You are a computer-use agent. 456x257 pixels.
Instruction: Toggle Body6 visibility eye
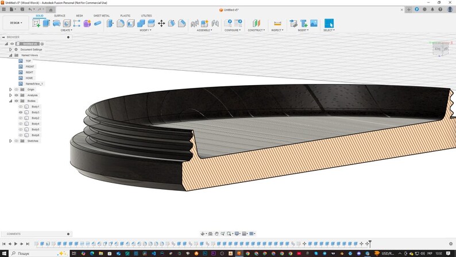[x=21, y=135]
